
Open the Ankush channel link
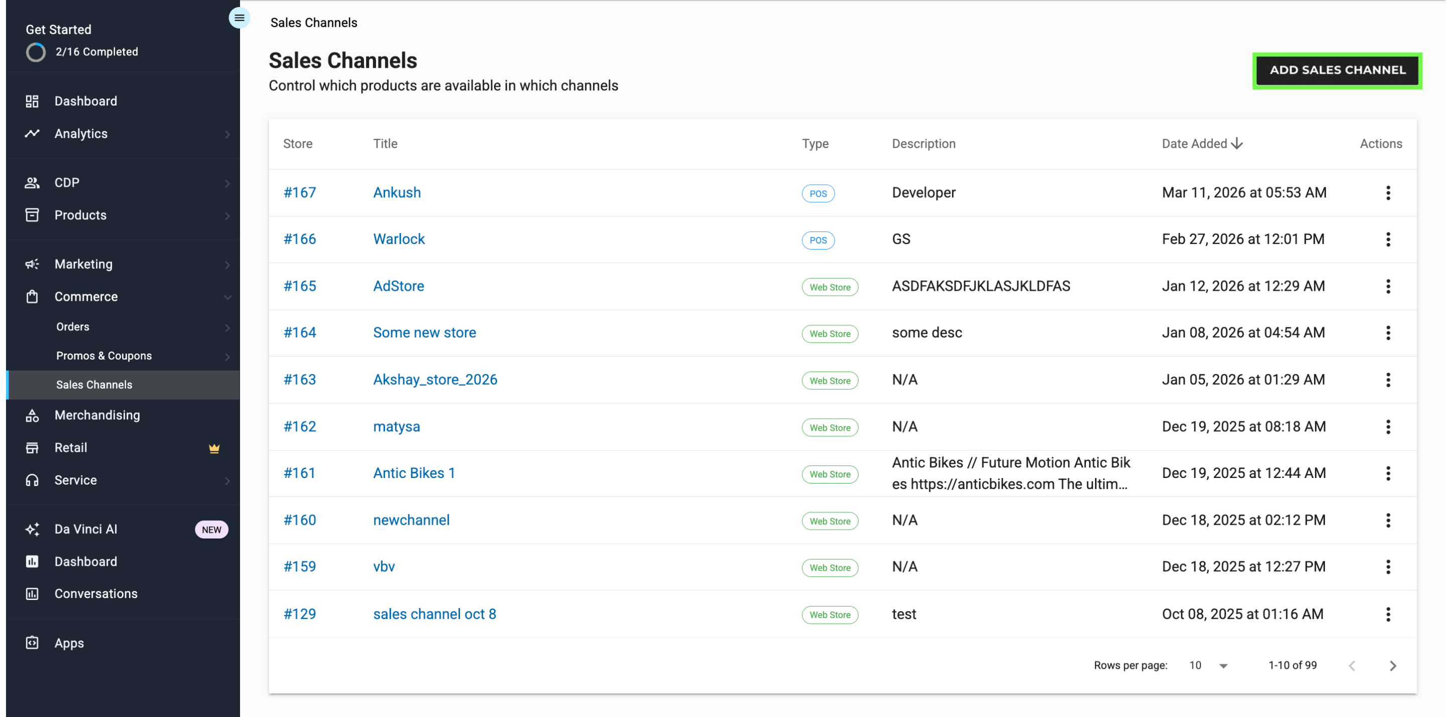tap(397, 193)
